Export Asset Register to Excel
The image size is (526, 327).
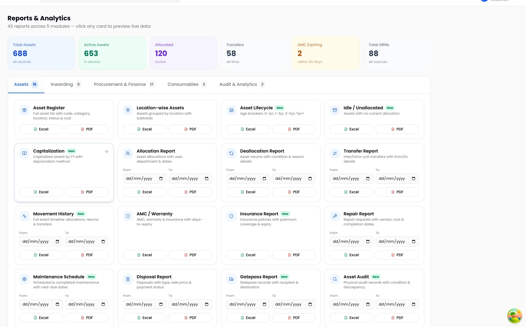tap(41, 129)
